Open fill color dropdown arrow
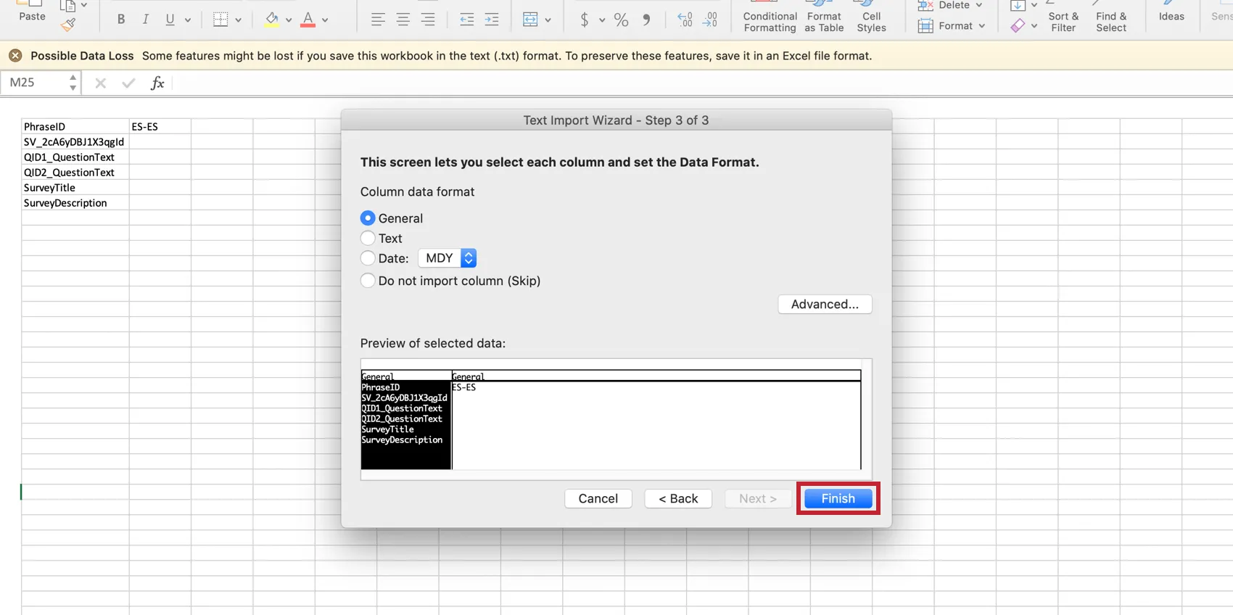Image resolution: width=1233 pixels, height=615 pixels. click(289, 20)
